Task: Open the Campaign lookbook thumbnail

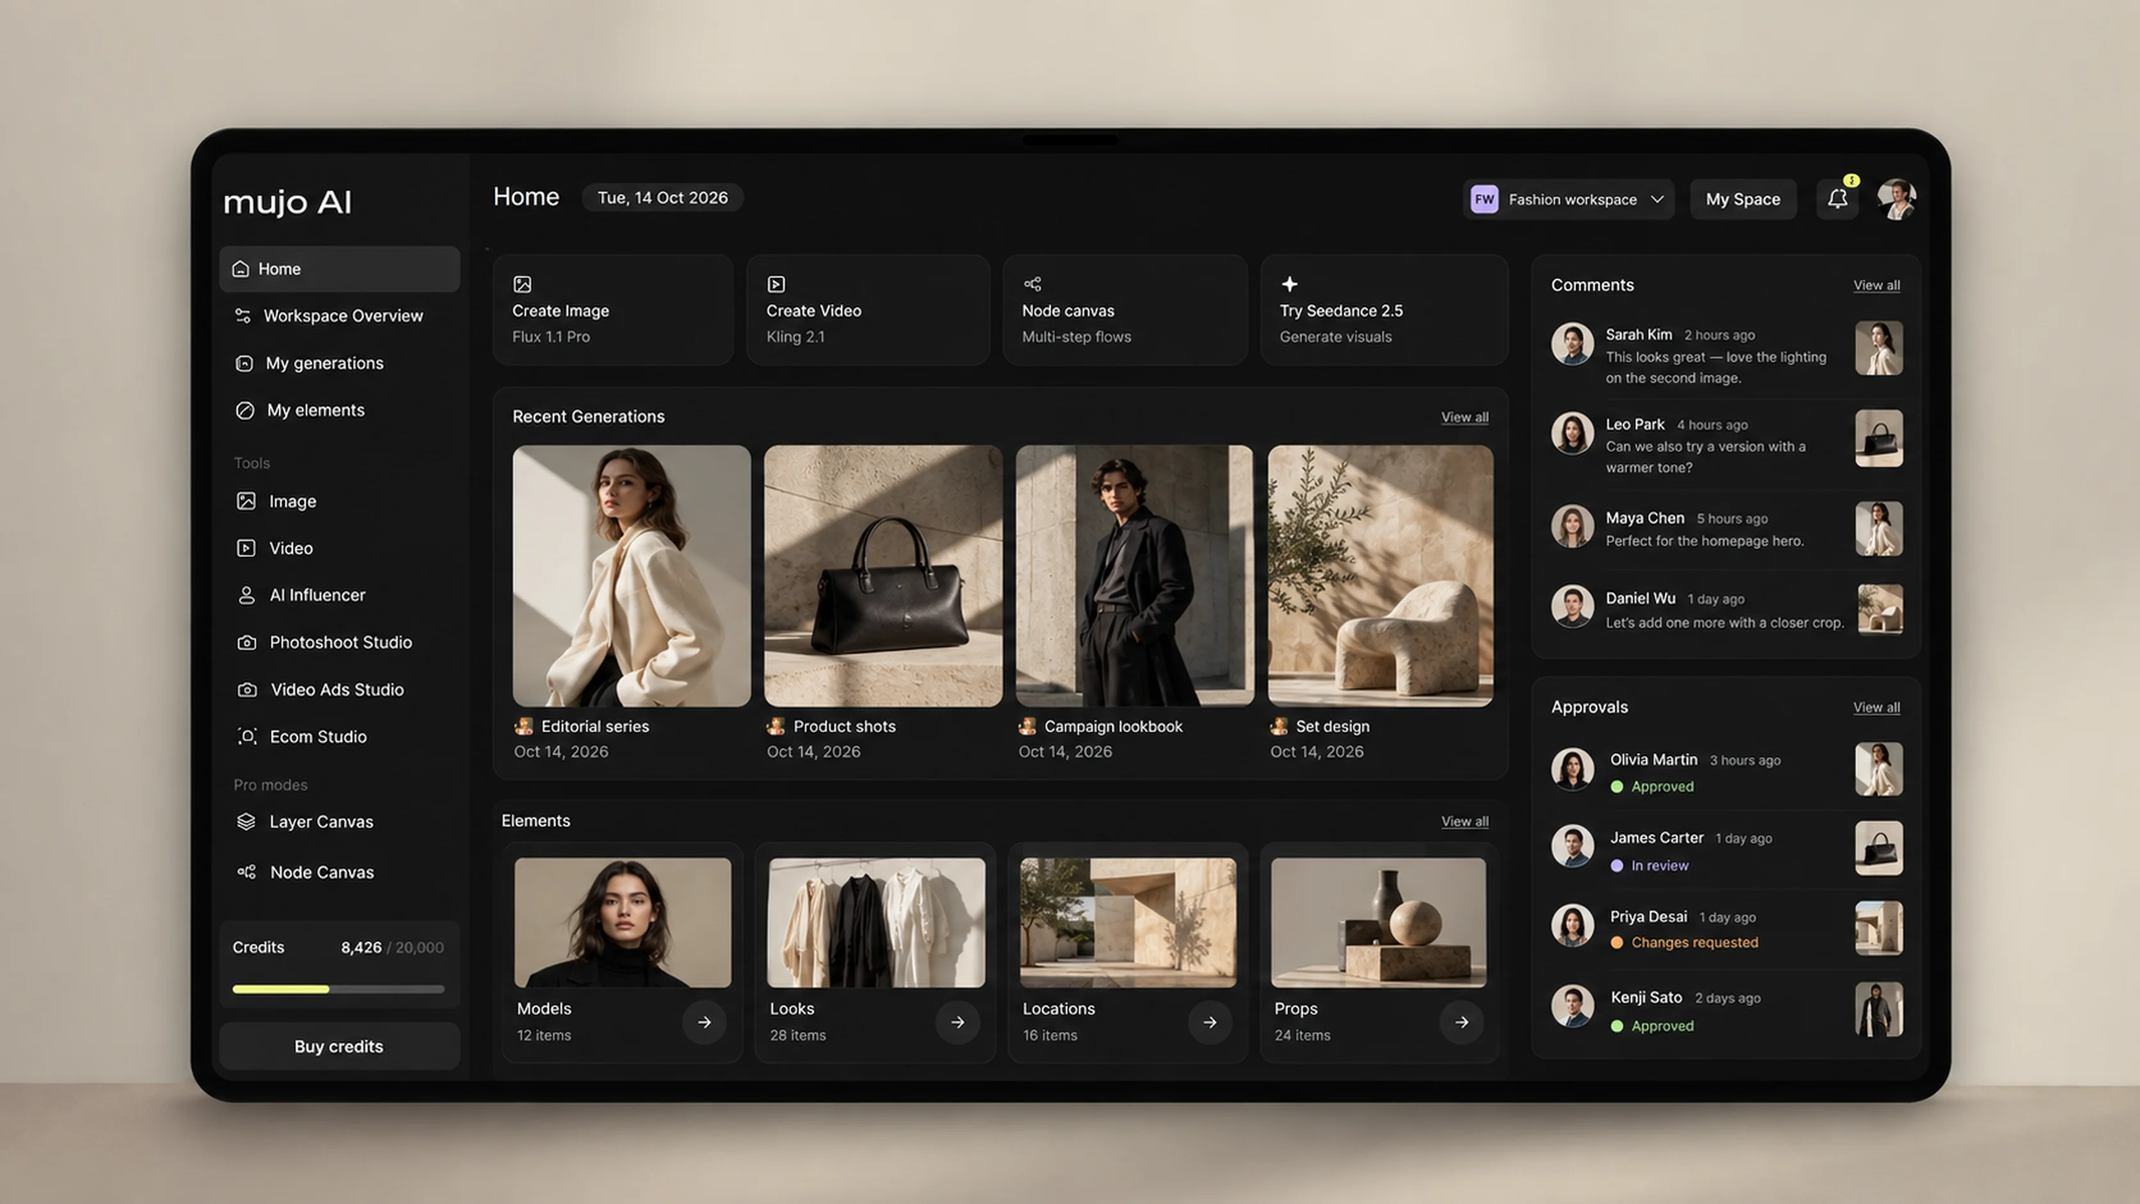Action: pyautogui.click(x=1135, y=576)
